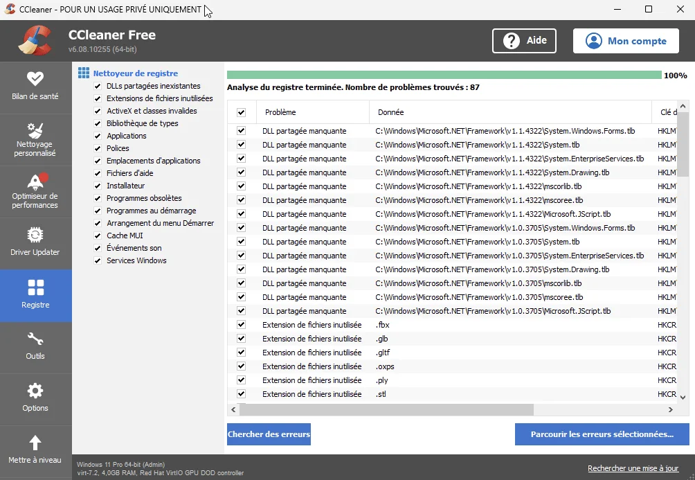Select the Bilan de santé heart icon
695x480 pixels.
pos(36,80)
